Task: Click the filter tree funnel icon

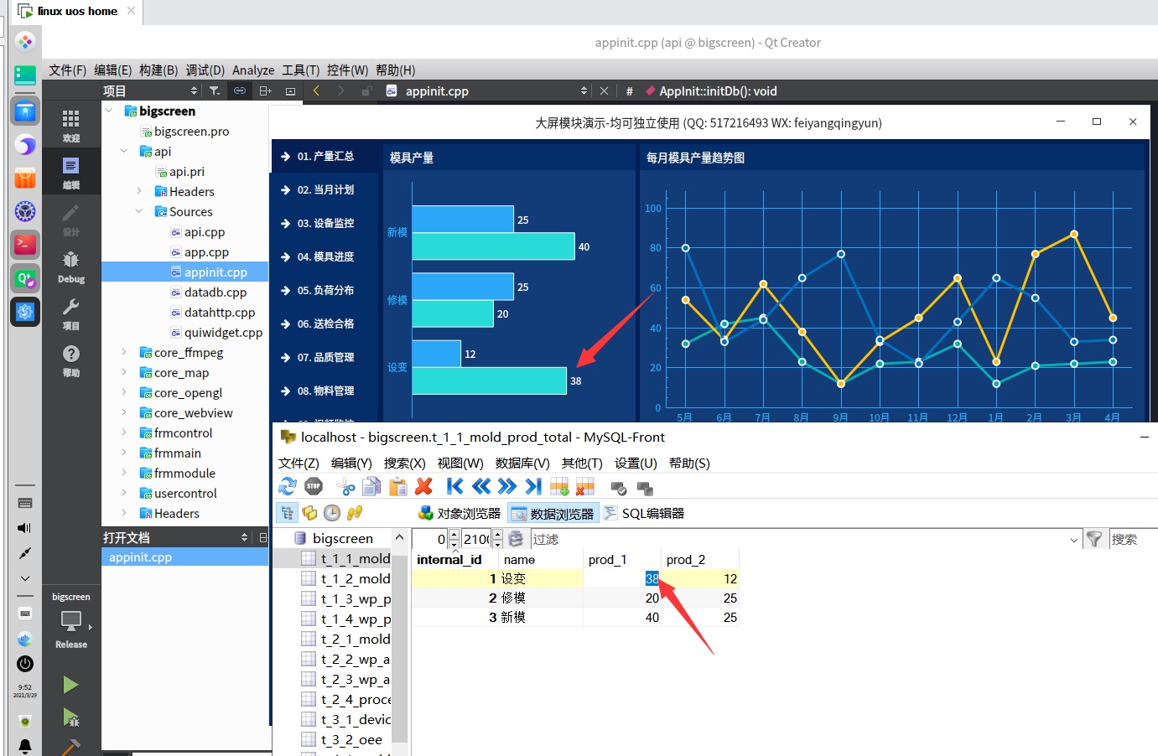Action: pyautogui.click(x=215, y=91)
